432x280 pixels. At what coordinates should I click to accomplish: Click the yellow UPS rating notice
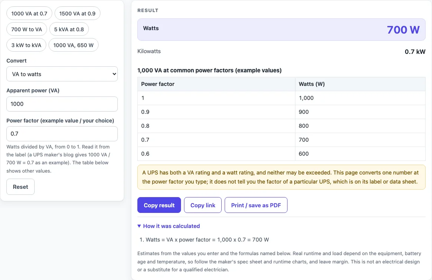tap(281, 177)
